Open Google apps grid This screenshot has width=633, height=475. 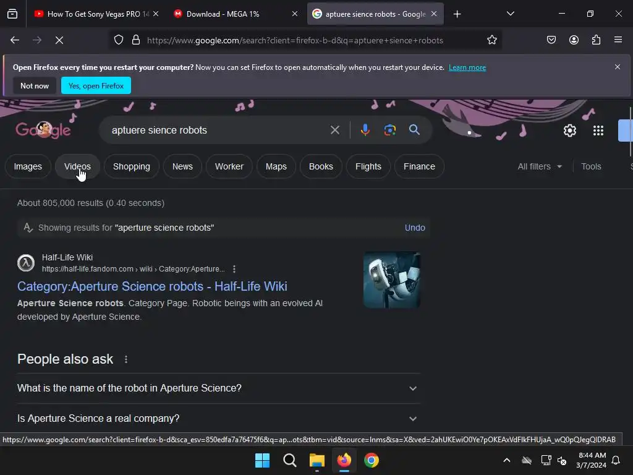click(x=598, y=131)
